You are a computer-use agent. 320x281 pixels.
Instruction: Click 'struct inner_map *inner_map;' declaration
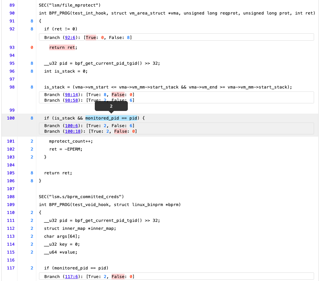[x=80, y=228]
